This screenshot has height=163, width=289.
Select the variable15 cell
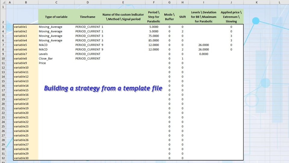click(26, 90)
